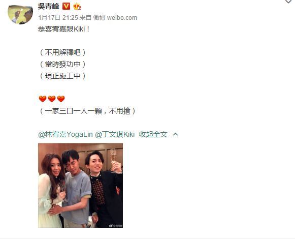Click the username 吴青峰
This screenshot has height=239, width=295.
click(x=49, y=7)
